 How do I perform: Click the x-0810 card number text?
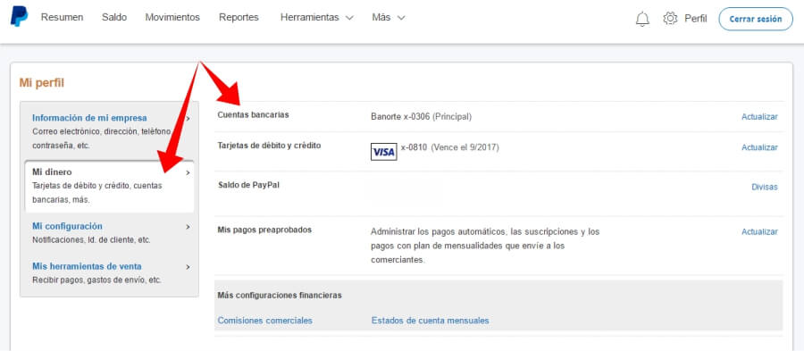tap(414, 147)
